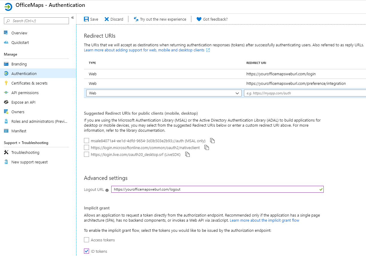Click the API permissions icon
Viewport: 366px width, 256px height.
click(6, 93)
